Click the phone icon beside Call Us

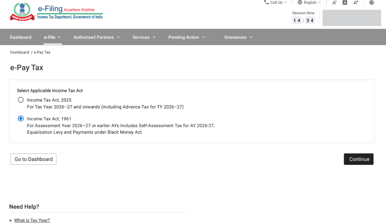point(266,2)
